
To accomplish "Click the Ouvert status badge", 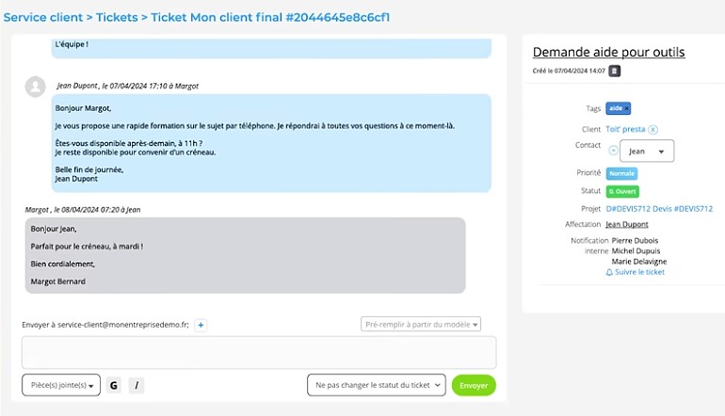I will 622,191.
